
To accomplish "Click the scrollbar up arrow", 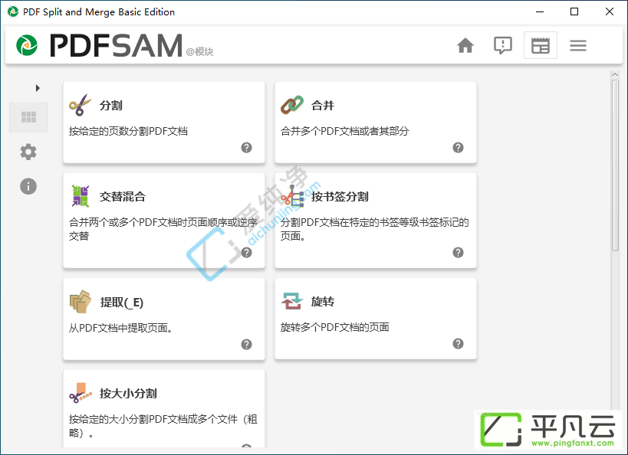I will [x=615, y=75].
